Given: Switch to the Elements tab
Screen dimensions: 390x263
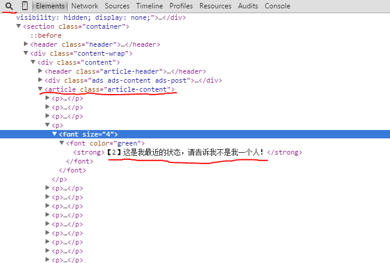Looking at the screenshot, I should click(x=50, y=6).
